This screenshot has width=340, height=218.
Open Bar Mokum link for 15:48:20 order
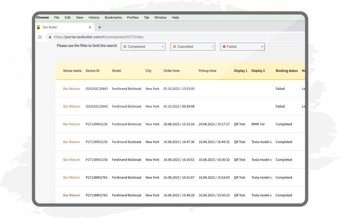[72, 195]
